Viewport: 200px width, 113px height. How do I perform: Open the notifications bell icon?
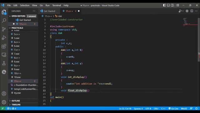pos(197,109)
